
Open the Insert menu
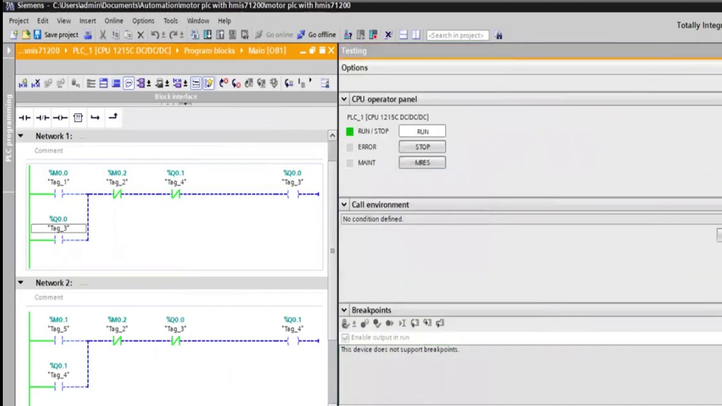click(87, 21)
